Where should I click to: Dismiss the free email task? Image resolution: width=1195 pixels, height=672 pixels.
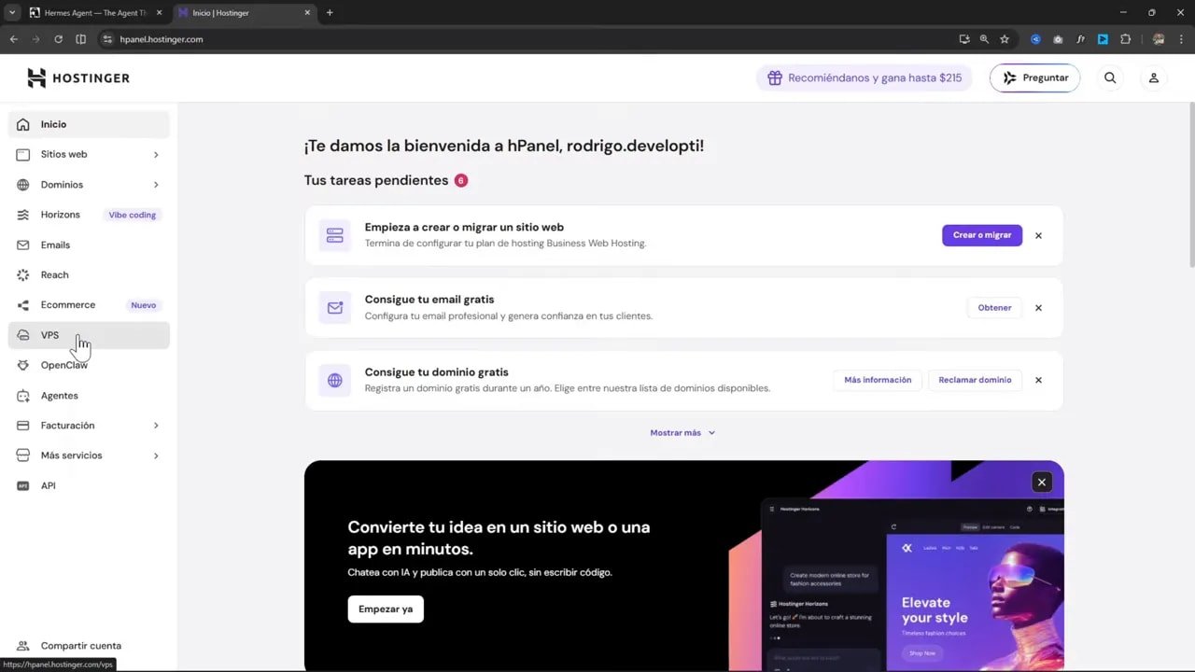[1038, 308]
